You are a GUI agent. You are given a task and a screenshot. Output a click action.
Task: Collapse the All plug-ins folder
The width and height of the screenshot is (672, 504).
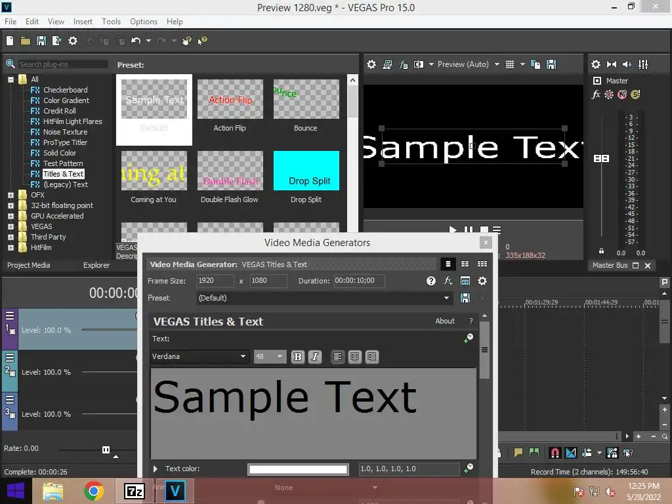point(10,79)
